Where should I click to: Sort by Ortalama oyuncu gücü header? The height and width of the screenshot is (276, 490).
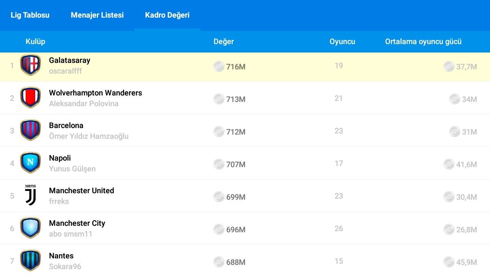pyautogui.click(x=423, y=41)
